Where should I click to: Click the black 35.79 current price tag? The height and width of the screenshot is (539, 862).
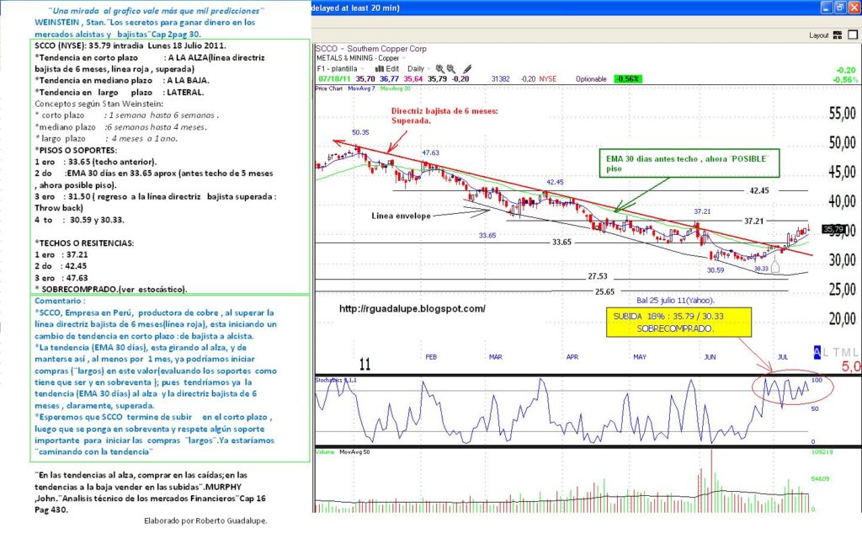tap(833, 229)
